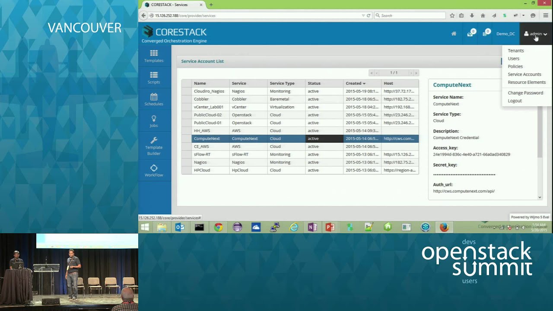Select Users from admin menu
The image size is (553, 311).
coord(514,58)
